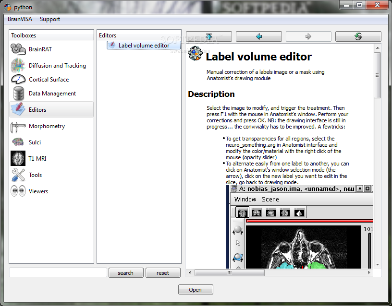Image resolution: width=392 pixels, height=306 pixels.
Task: Go back in documentation history
Action: 259,36
